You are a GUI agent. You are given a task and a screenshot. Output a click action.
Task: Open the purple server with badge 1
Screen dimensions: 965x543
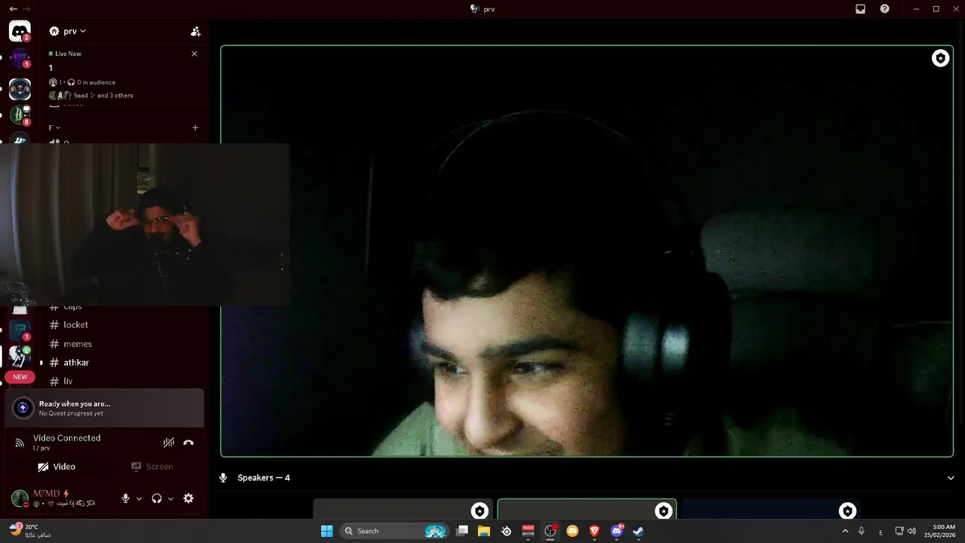(x=20, y=58)
